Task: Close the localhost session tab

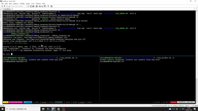Action: point(12,9)
